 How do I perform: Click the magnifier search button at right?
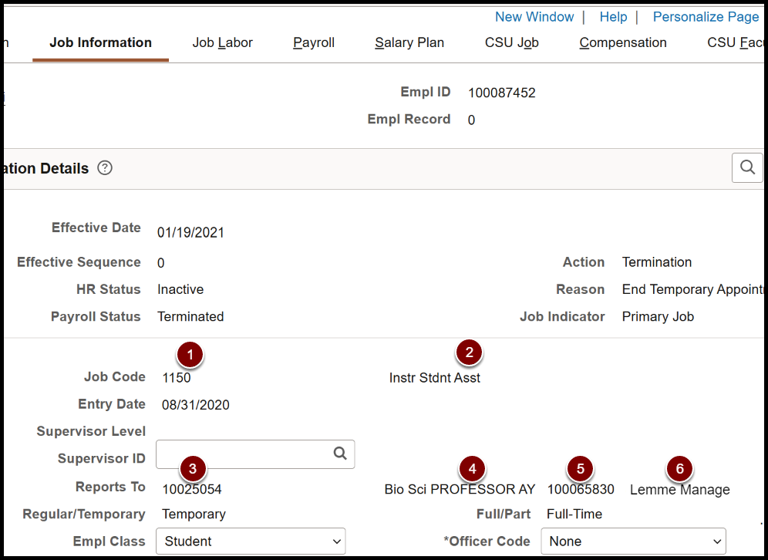click(x=747, y=167)
